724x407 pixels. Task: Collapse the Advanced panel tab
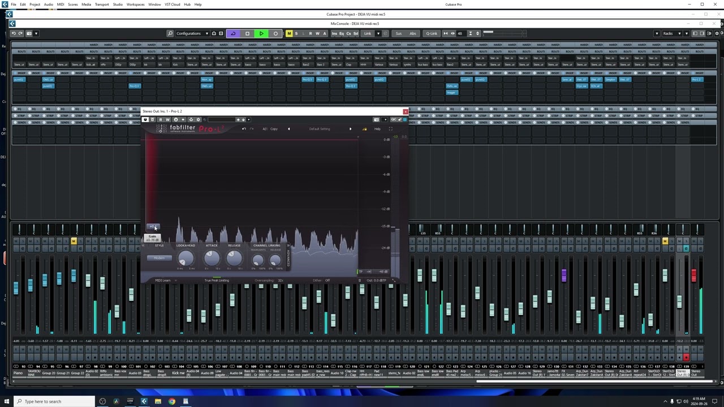click(288, 258)
